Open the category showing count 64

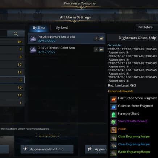click(12, 42)
